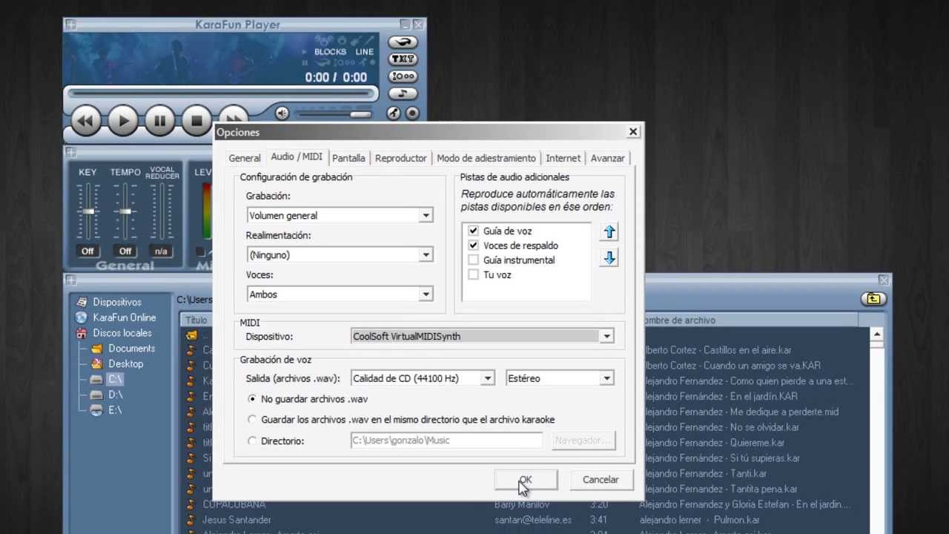The width and height of the screenshot is (949, 534).
Task: Stop playback with the square stop button
Action: tap(196, 120)
